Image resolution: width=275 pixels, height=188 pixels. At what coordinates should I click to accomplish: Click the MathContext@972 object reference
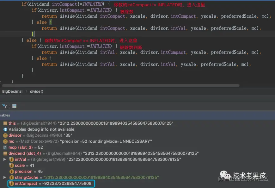(x=39, y=141)
